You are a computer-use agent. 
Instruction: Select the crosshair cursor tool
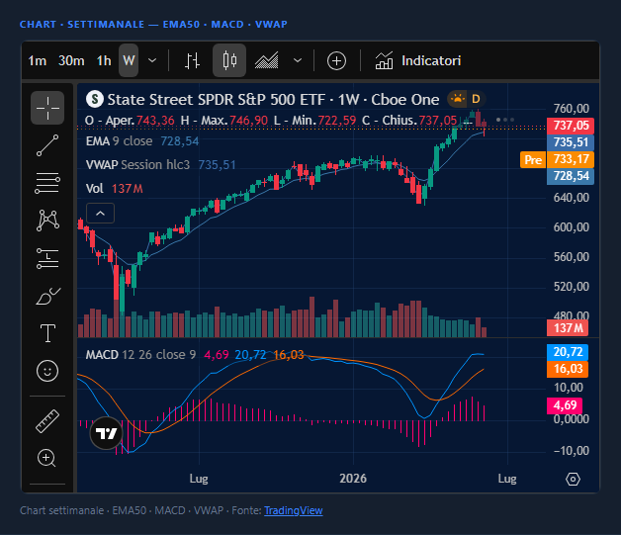[x=47, y=108]
